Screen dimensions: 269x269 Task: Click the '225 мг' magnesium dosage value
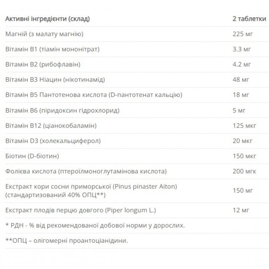click(242, 34)
